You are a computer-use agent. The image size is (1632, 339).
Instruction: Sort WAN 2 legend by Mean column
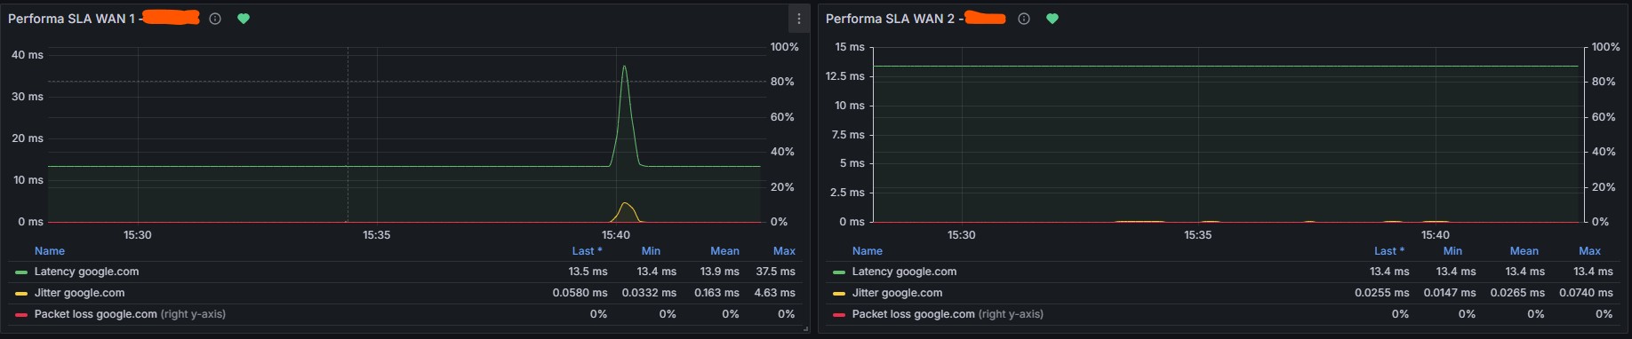pos(1524,251)
